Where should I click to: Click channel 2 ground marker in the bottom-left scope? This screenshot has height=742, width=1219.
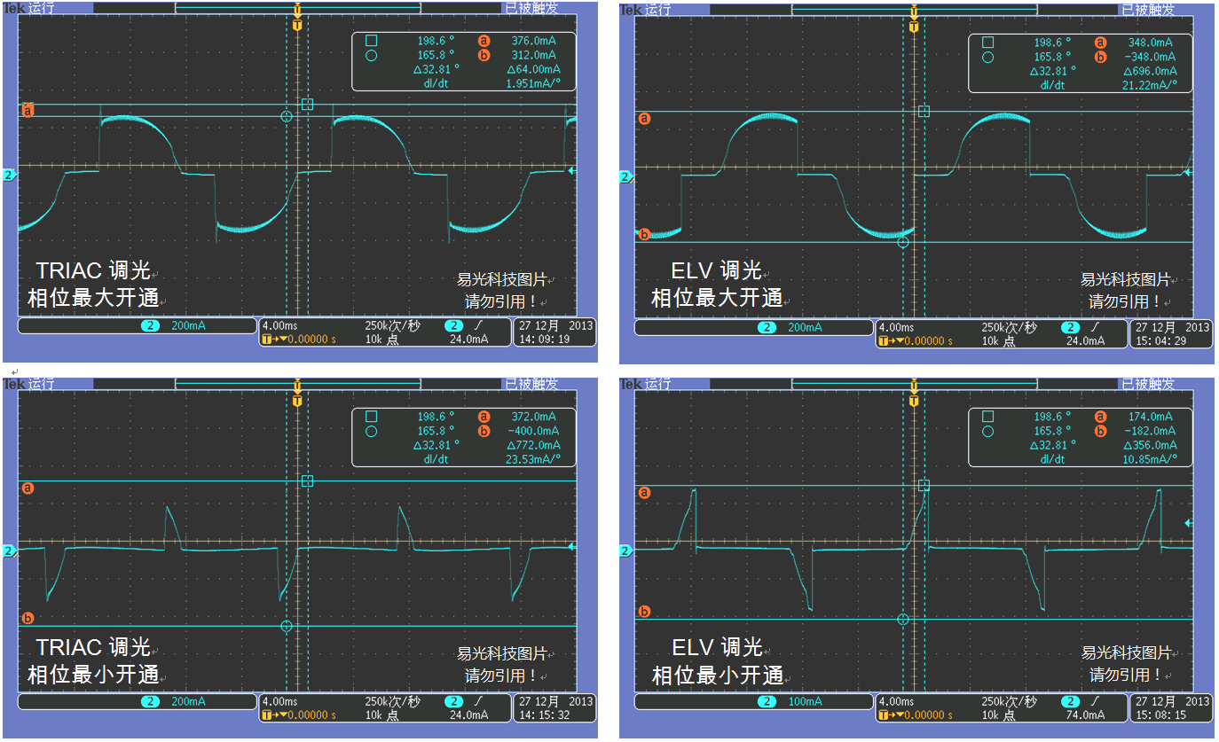(x=9, y=551)
